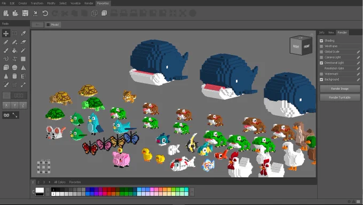363x205 pixels.
Task: Edit Camera Light settings pencil icon
Action: tap(358, 58)
